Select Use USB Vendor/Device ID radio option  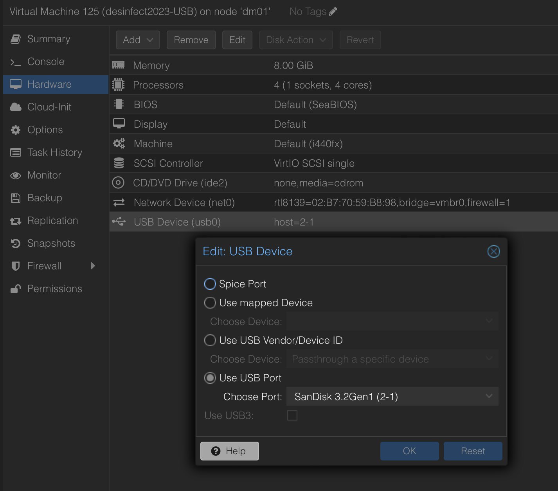[x=210, y=340]
